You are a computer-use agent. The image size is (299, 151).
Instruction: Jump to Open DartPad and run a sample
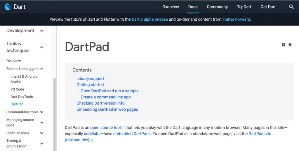pos(110,91)
